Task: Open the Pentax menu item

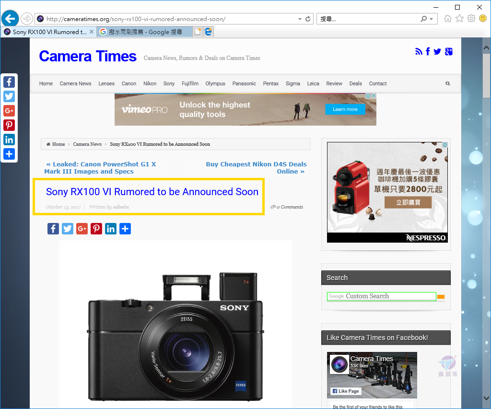Action: pos(271,83)
